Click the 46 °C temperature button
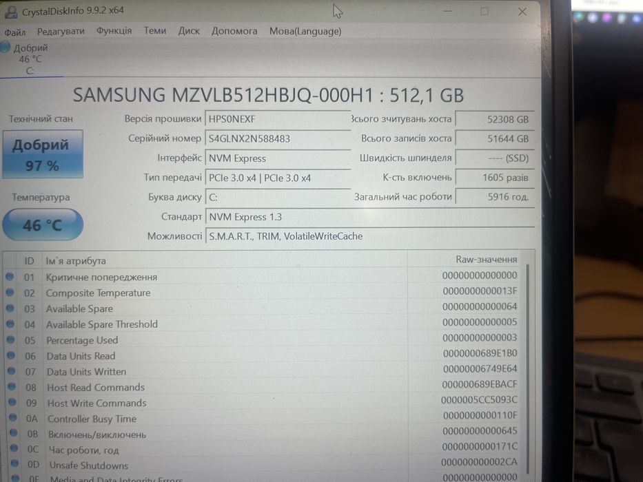This screenshot has width=643, height=482. tap(43, 224)
